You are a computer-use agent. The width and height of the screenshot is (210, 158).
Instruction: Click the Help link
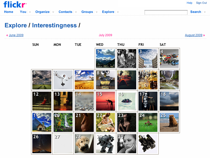coord(190,3)
